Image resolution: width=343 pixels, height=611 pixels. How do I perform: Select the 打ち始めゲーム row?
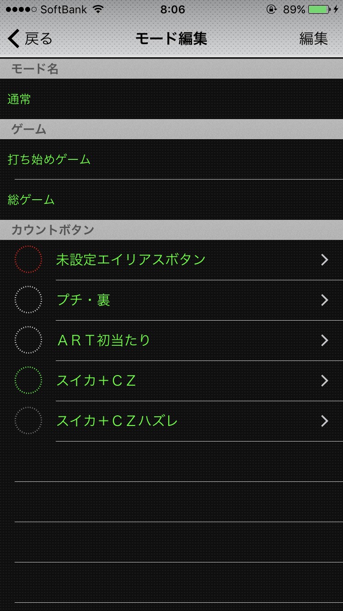49,159
